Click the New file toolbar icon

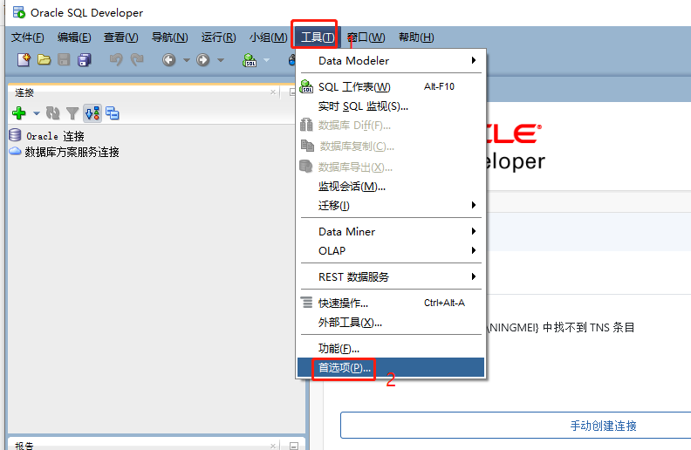24,60
